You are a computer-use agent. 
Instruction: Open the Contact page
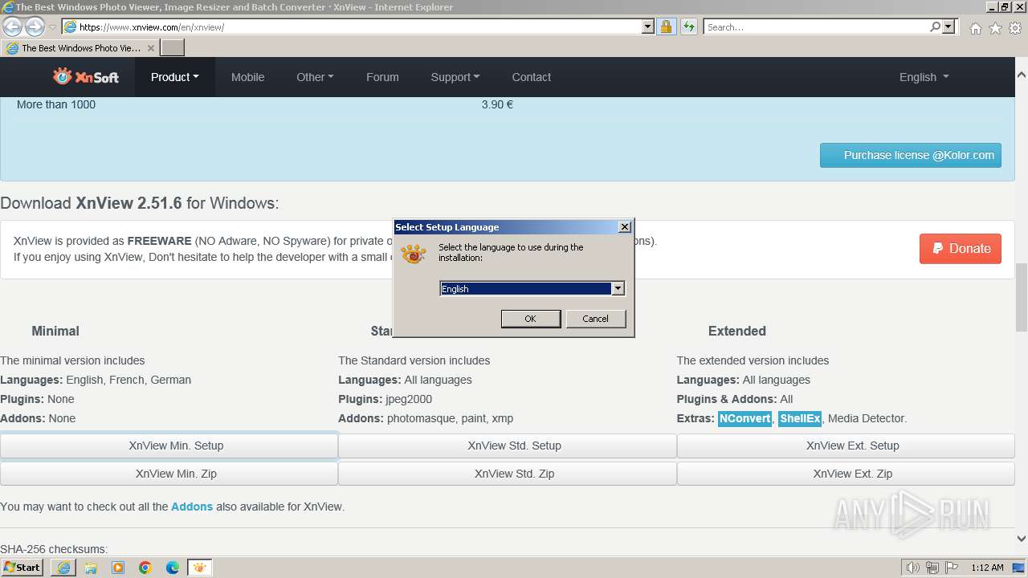(x=531, y=77)
